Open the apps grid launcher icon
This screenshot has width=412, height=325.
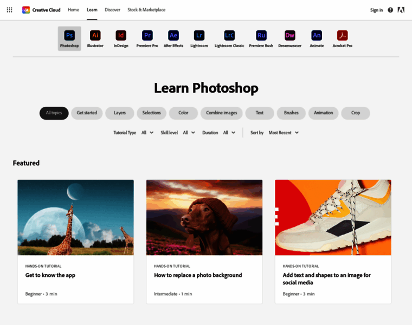pyautogui.click(x=9, y=10)
